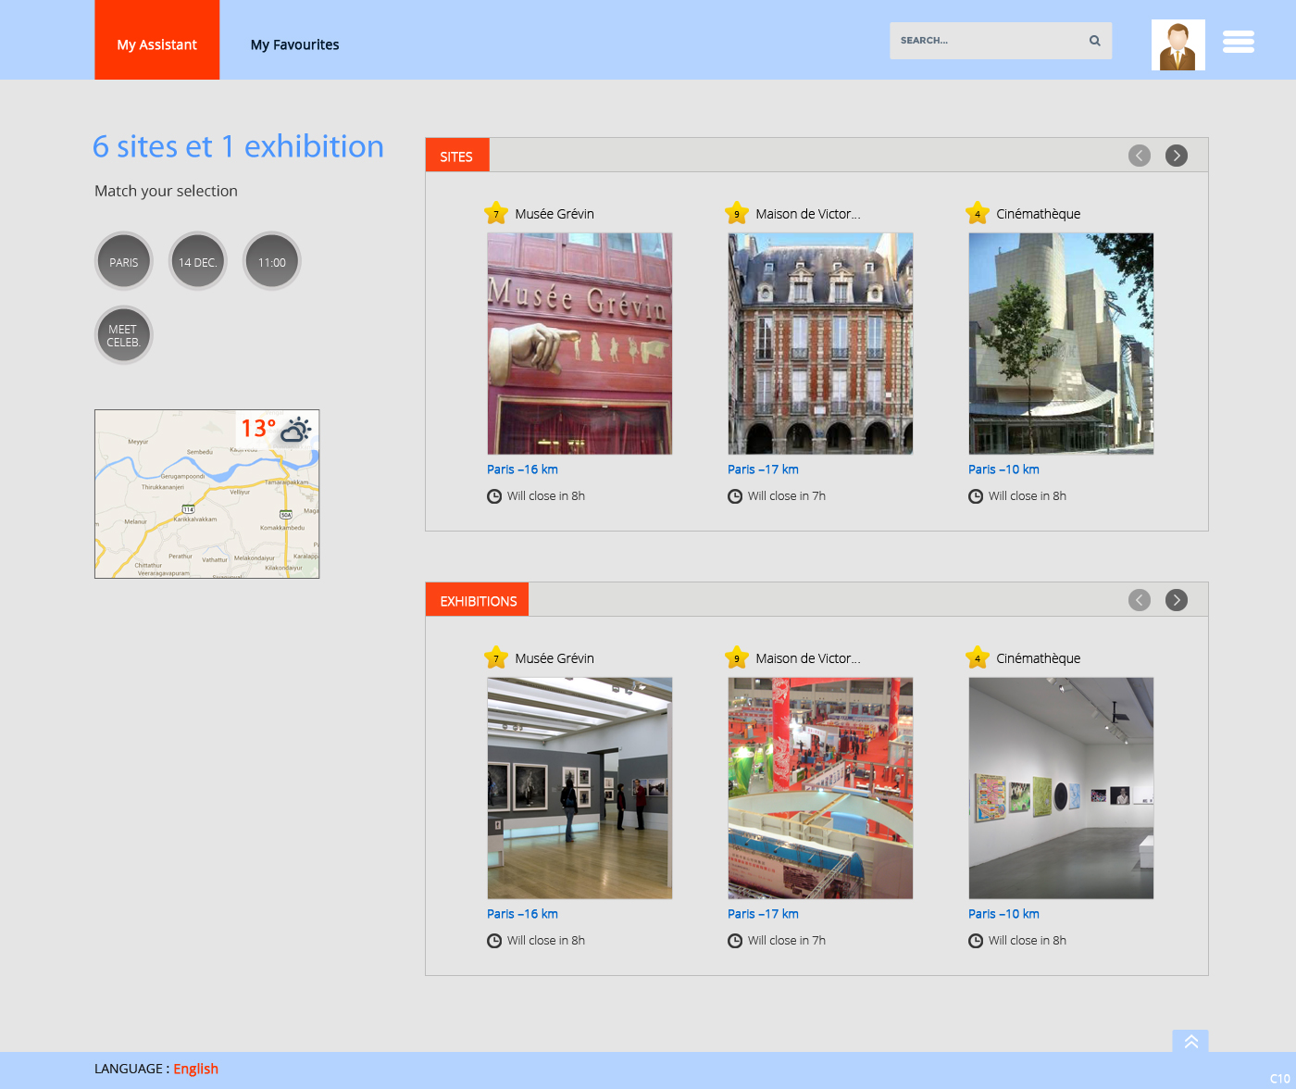Viewport: 1296px width, 1089px height.
Task: Toggle the MEET CELEB. filter
Action: (123, 334)
